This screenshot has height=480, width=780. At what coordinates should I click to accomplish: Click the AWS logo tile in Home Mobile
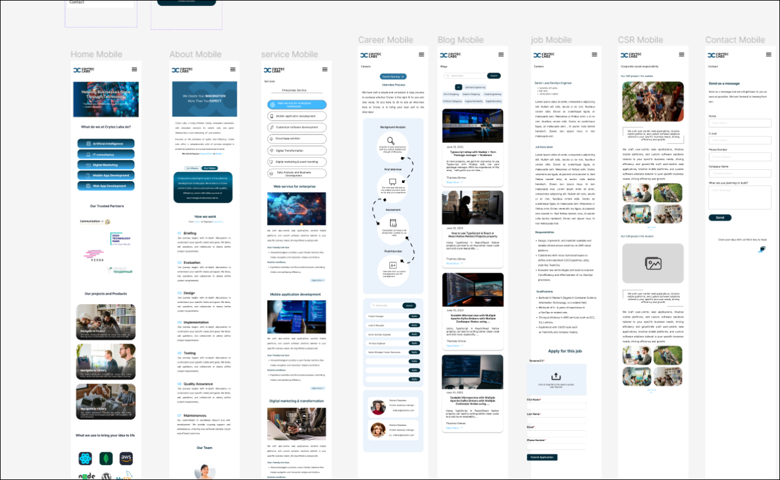point(126,459)
